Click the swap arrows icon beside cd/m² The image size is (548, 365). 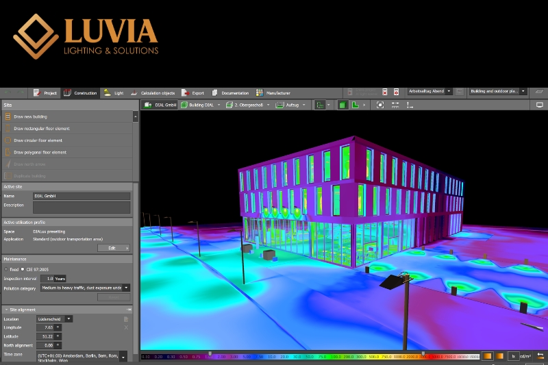click(540, 356)
